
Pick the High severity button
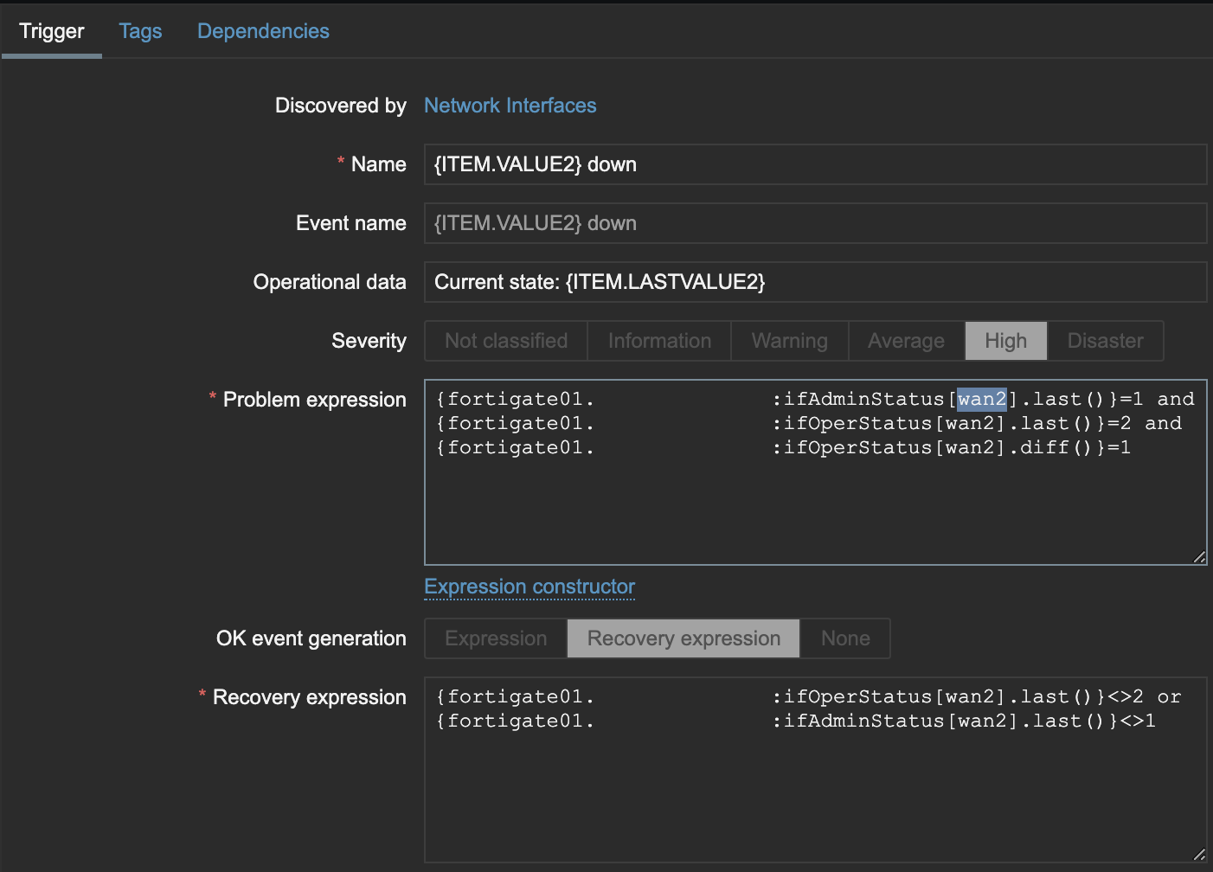pos(1005,341)
